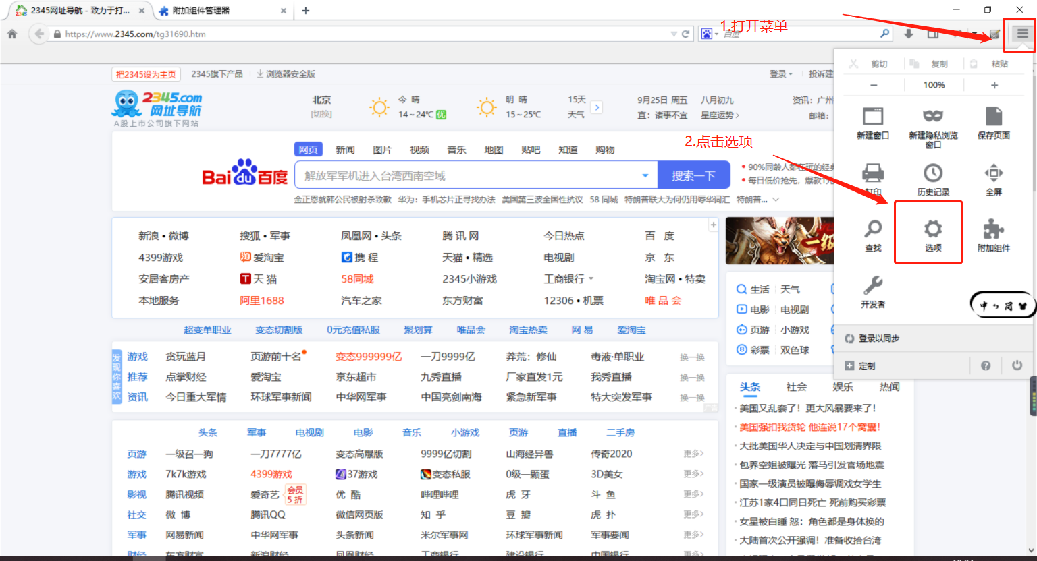Click the URL address bar
This screenshot has width=1037, height=561.
pyautogui.click(x=365, y=34)
